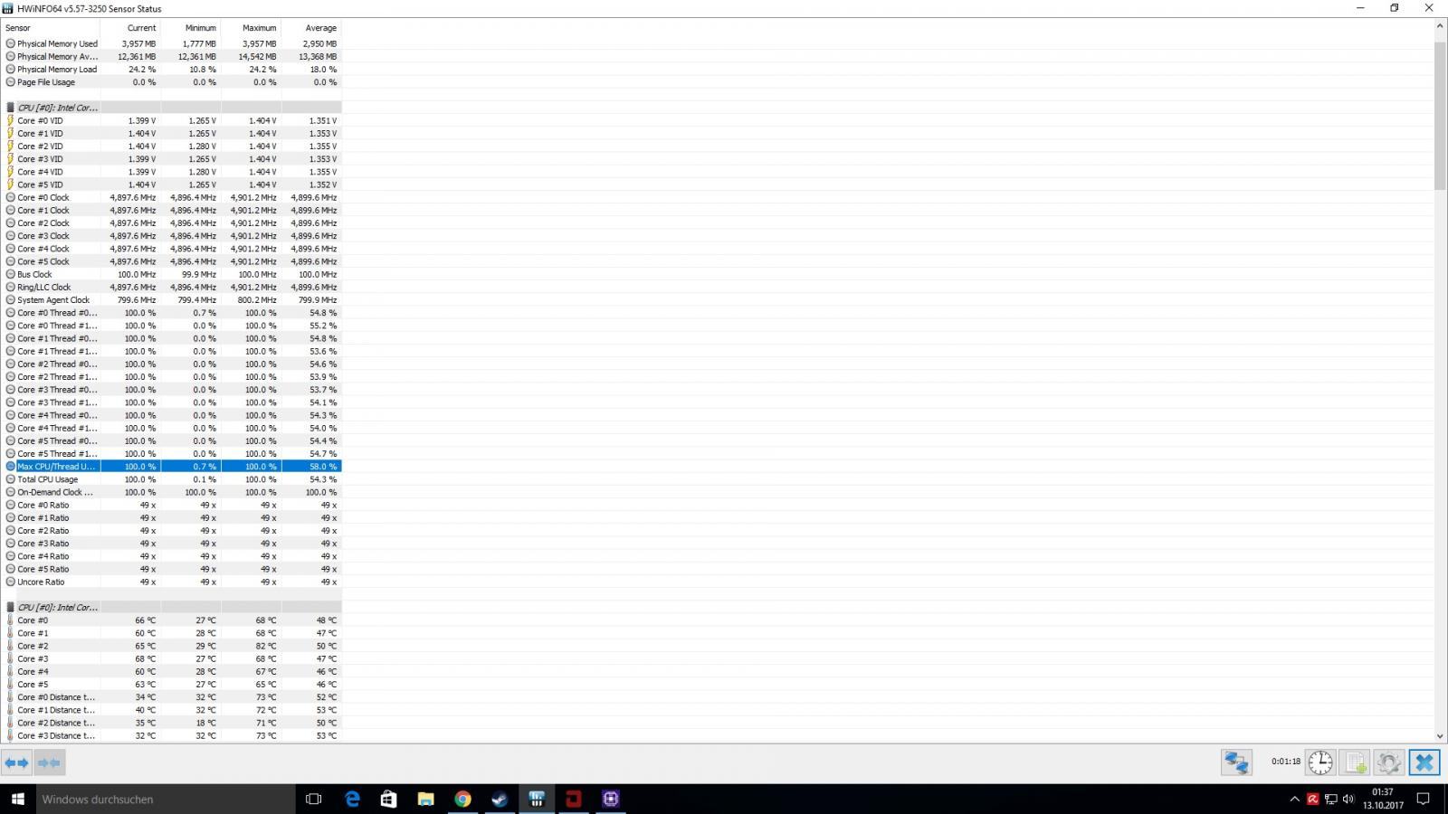
Task: Open the red application taskbar icon
Action: tap(574, 799)
